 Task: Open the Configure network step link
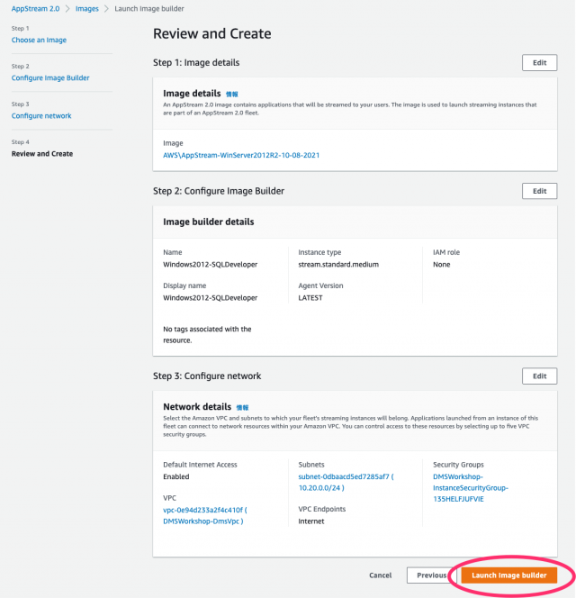(x=41, y=115)
